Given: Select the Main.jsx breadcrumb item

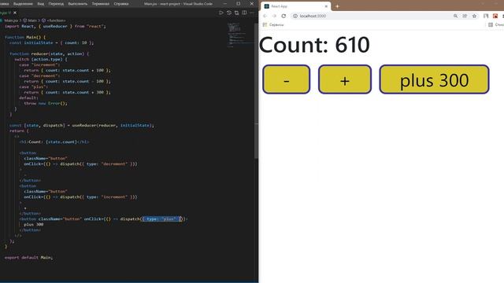Looking at the screenshot, I should click(x=11, y=20).
